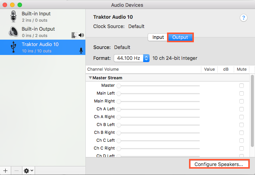Enable mute for Ch A Right
Screen dimensions: 255x175
point(242,117)
